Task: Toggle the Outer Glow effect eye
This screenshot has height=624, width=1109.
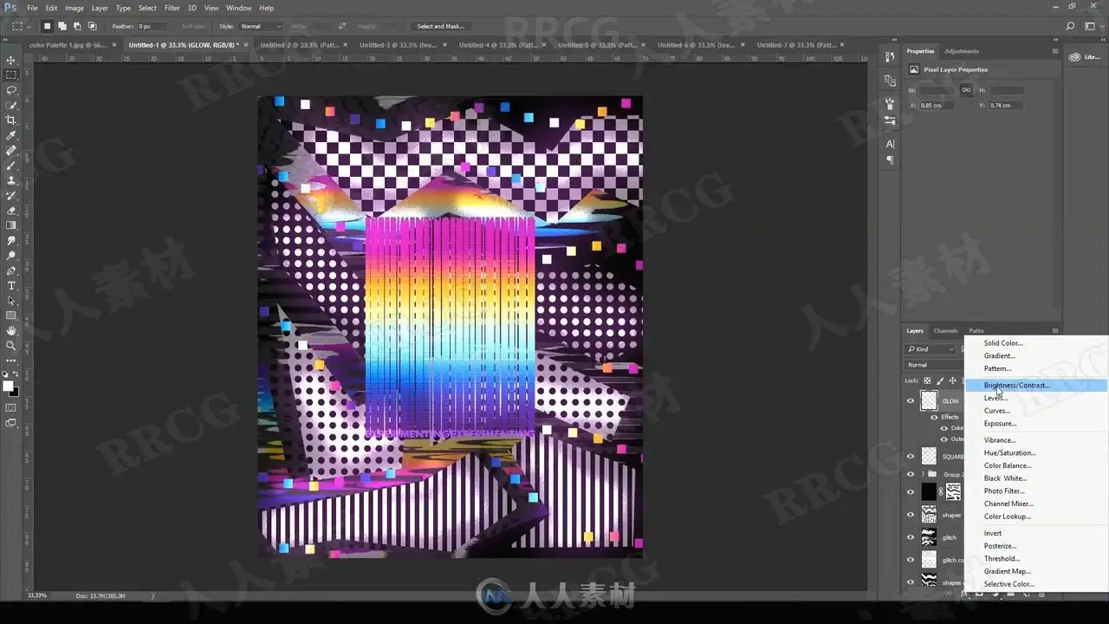Action: tap(944, 439)
